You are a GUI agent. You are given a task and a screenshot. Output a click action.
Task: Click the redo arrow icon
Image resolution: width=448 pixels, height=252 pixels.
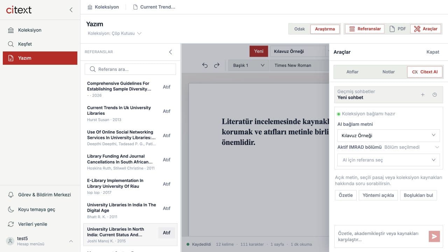pyautogui.click(x=217, y=65)
